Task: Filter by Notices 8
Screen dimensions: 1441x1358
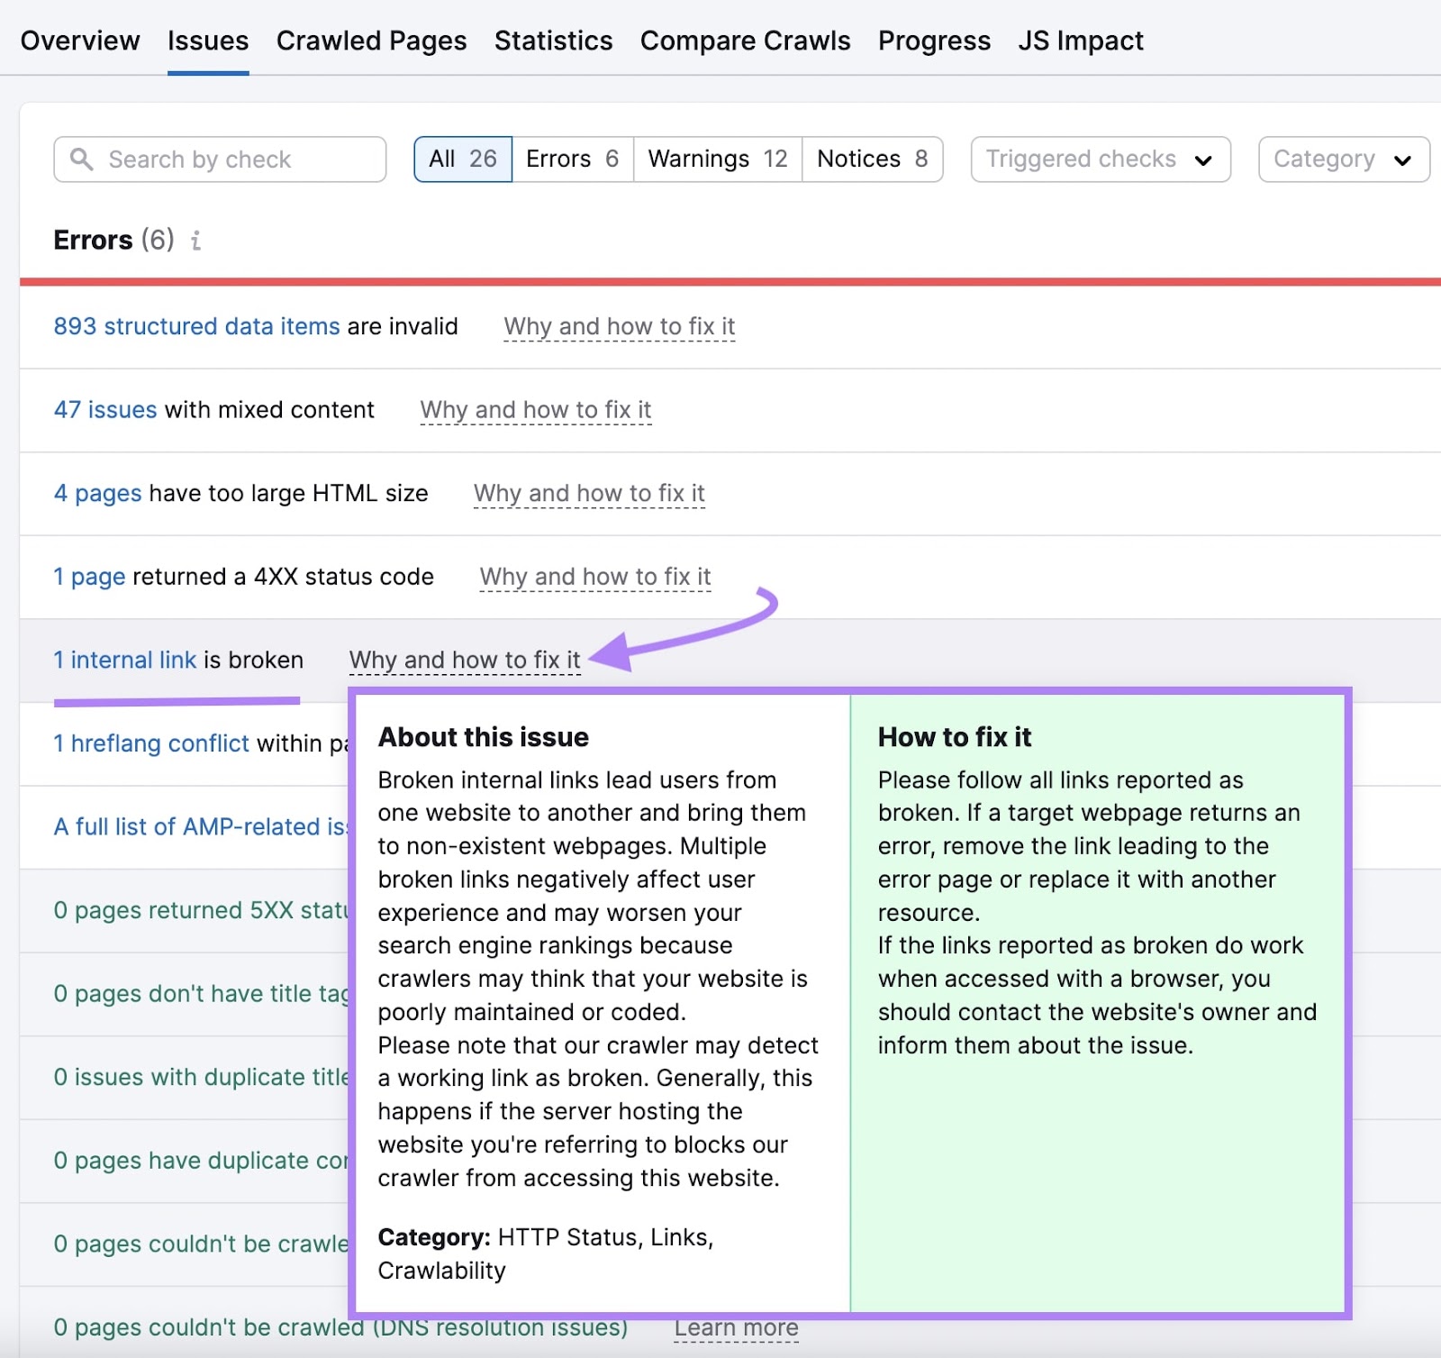Action: point(872,159)
